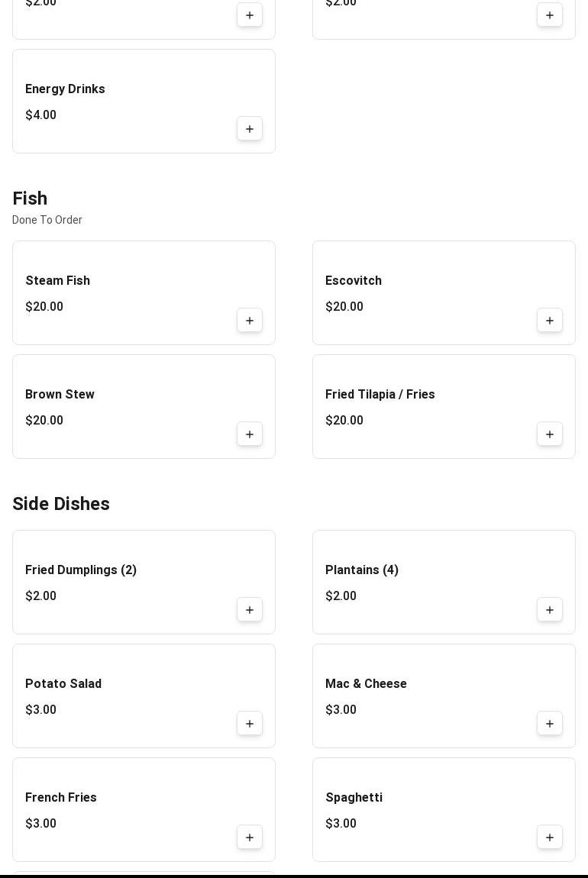Select the Energy Drinks item title

(x=65, y=89)
